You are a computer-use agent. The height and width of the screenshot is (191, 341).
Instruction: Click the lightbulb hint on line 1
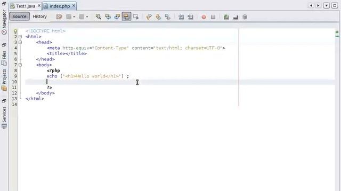[x=15, y=31]
